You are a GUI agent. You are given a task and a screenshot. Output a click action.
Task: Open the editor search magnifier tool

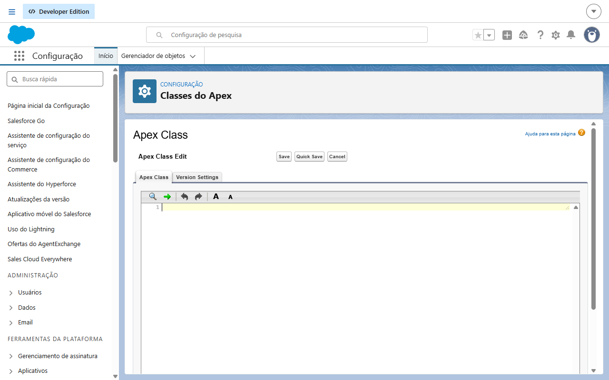[x=153, y=197]
